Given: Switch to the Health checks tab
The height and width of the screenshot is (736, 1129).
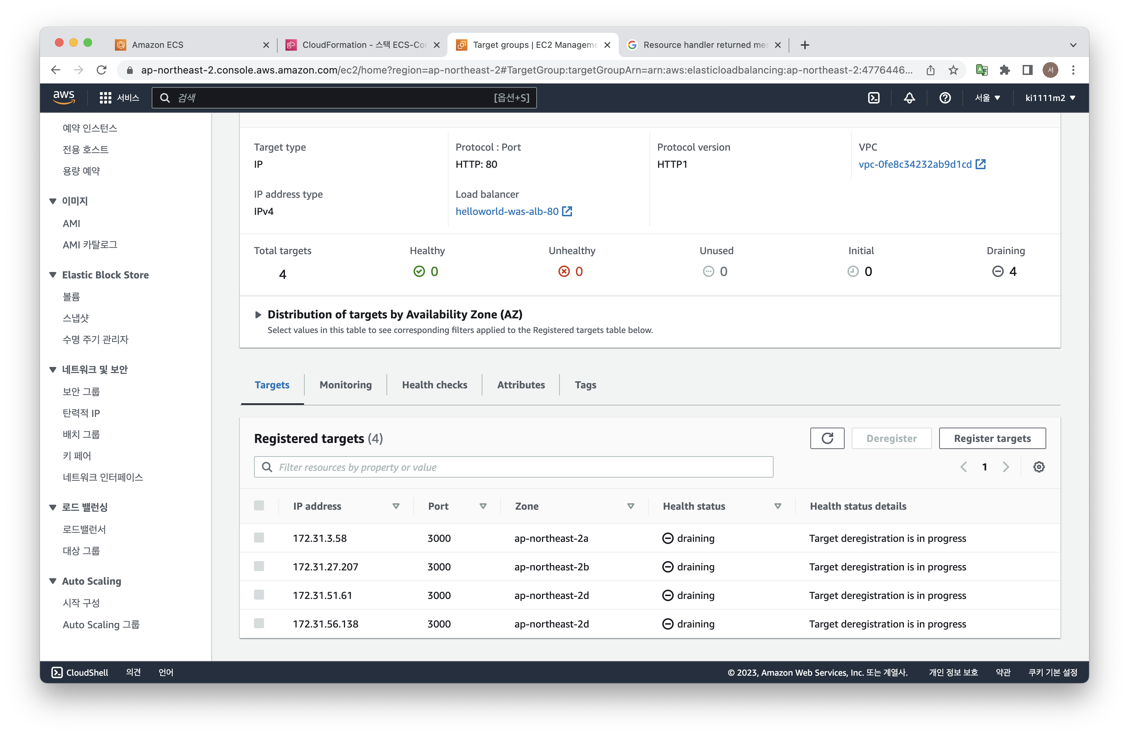Looking at the screenshot, I should [434, 385].
